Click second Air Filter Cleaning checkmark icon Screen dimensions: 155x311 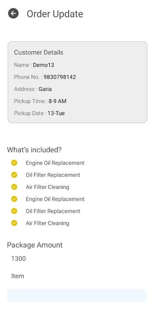tap(14, 223)
